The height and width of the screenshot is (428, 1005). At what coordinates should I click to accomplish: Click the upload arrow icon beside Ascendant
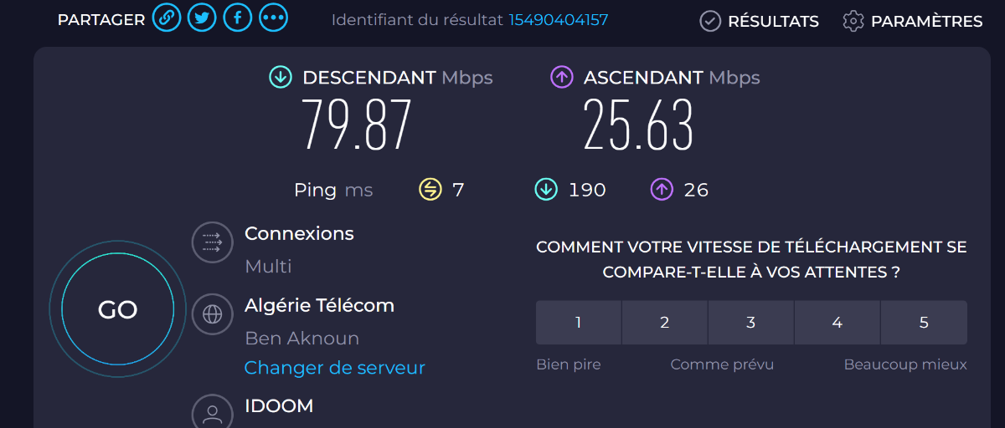coord(561,78)
